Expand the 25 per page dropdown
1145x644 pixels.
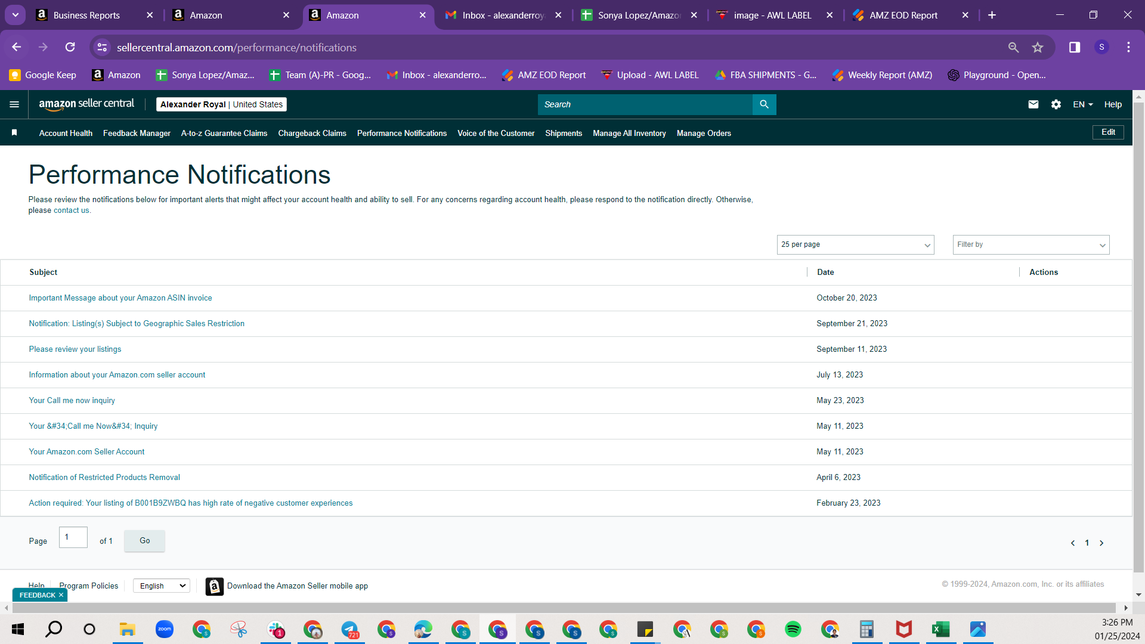point(855,244)
